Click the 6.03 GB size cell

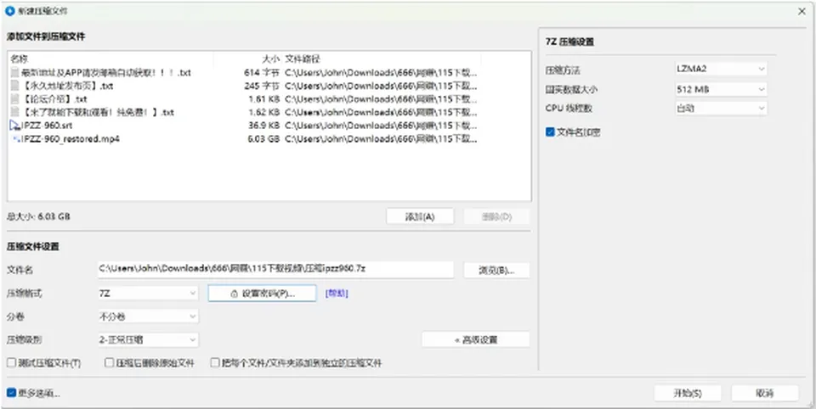coord(263,139)
